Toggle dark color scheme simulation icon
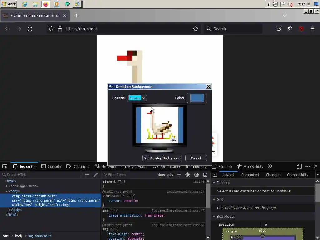320x240 pixels. click(x=197, y=175)
